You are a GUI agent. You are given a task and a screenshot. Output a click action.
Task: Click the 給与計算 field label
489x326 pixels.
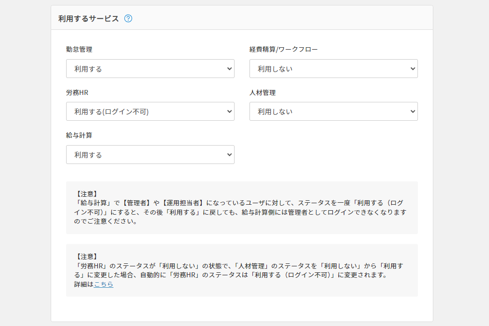[79, 135]
